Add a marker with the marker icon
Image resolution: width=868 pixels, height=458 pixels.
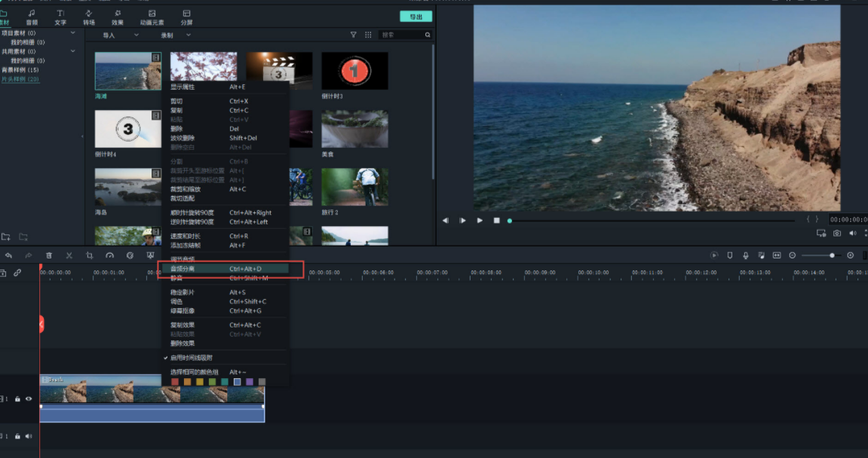pos(729,255)
